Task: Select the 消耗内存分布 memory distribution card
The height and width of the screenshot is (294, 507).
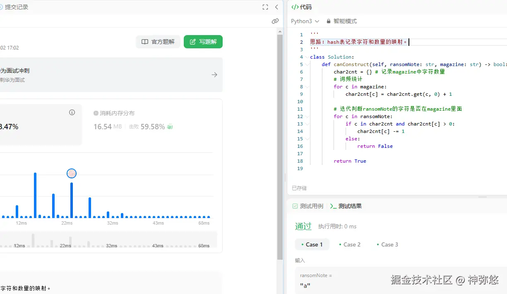Action: tap(114, 113)
